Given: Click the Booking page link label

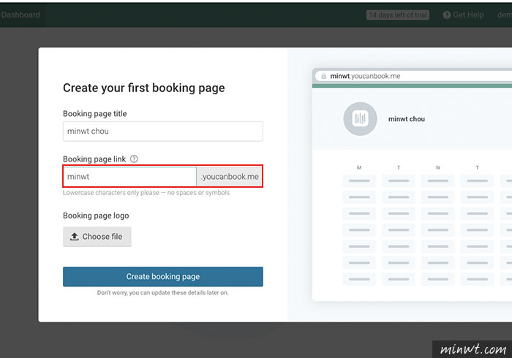Looking at the screenshot, I should pos(94,159).
